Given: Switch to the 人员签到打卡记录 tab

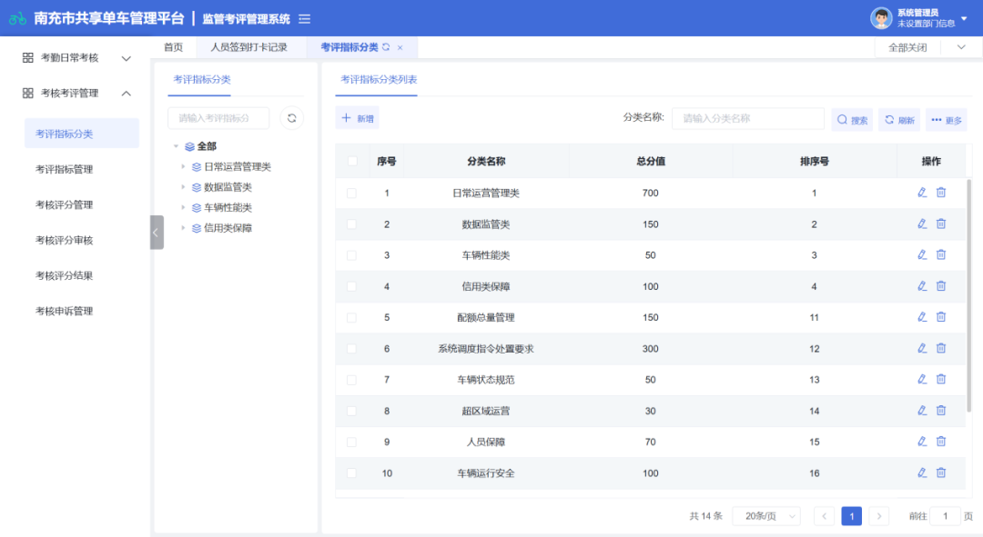Looking at the screenshot, I should tap(248, 47).
